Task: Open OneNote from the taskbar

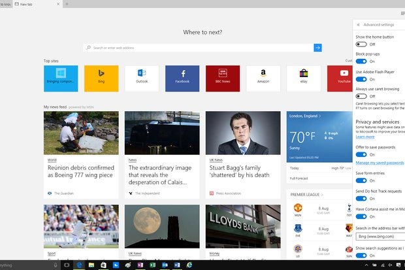Action: [140, 265]
